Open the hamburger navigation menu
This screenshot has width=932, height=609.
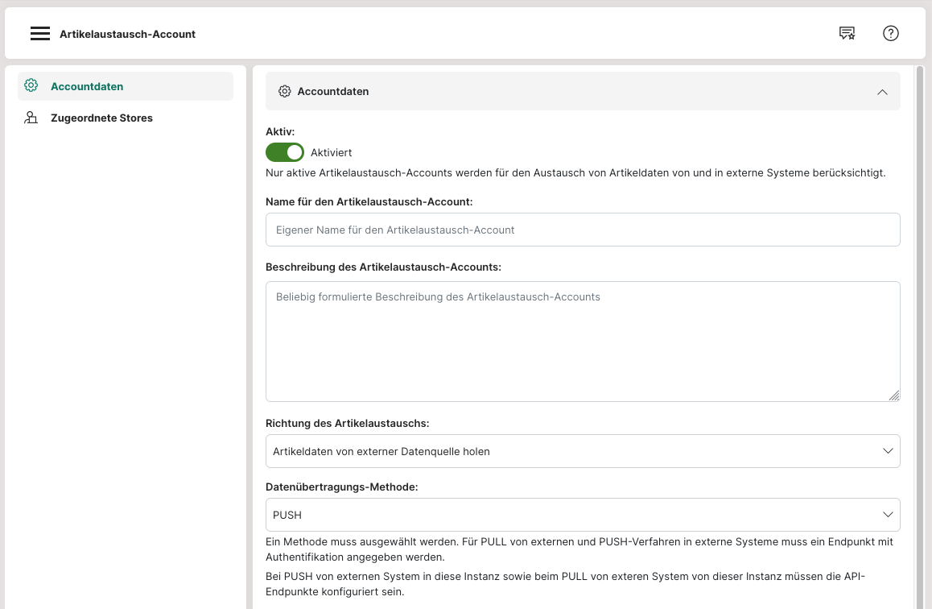click(x=40, y=34)
